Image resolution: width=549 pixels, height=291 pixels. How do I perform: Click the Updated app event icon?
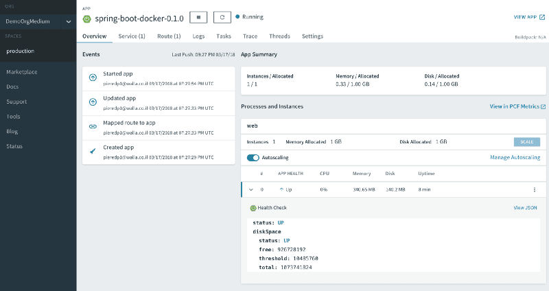coord(93,102)
